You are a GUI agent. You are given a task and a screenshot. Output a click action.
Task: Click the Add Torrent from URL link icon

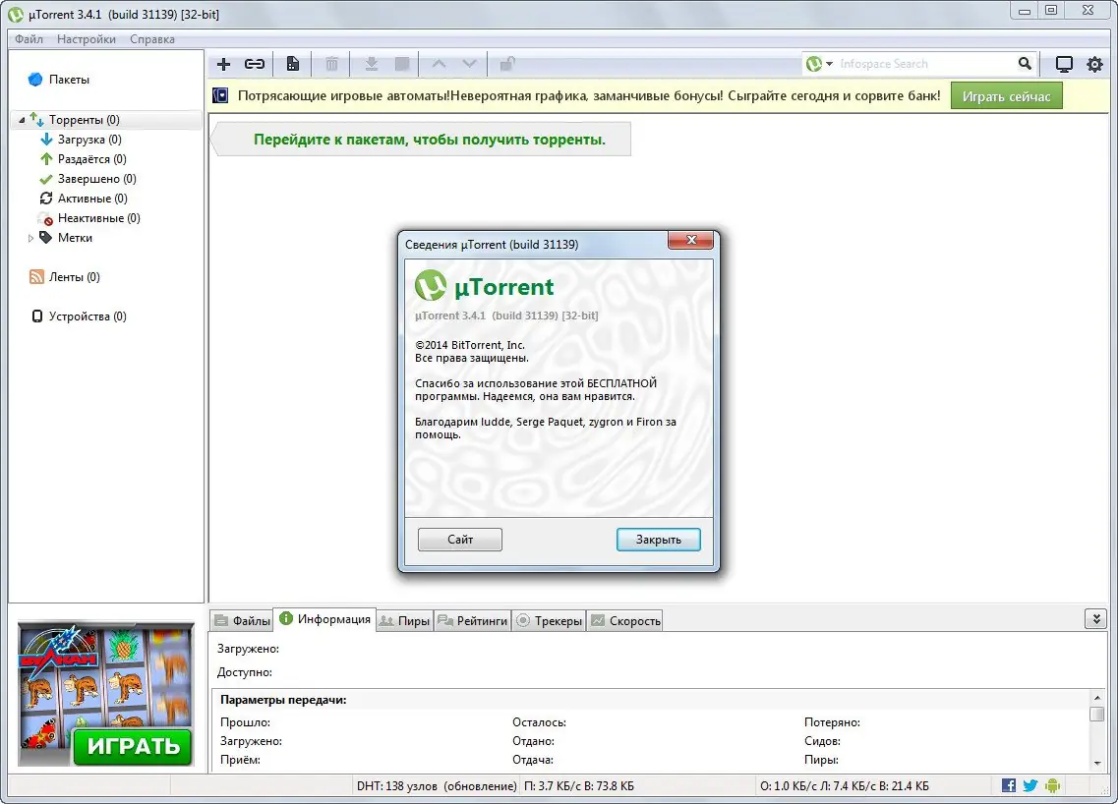coord(255,64)
